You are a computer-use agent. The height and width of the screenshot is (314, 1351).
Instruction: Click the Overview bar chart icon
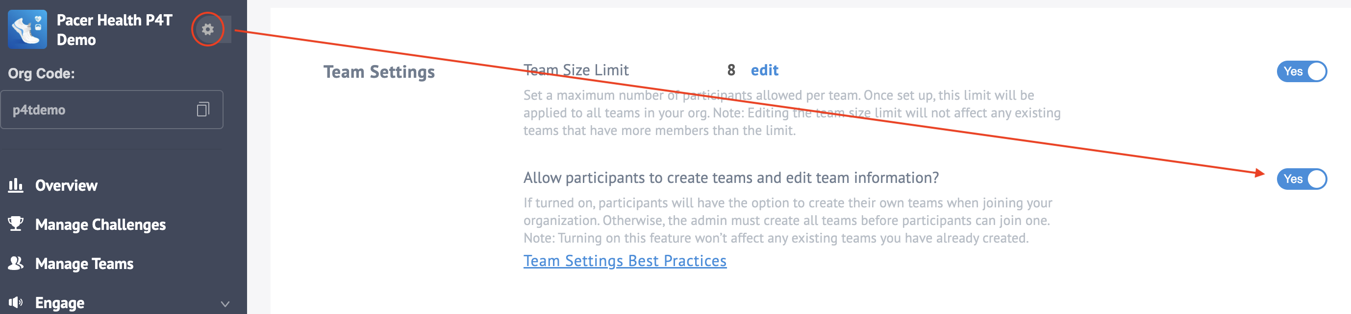click(x=16, y=185)
